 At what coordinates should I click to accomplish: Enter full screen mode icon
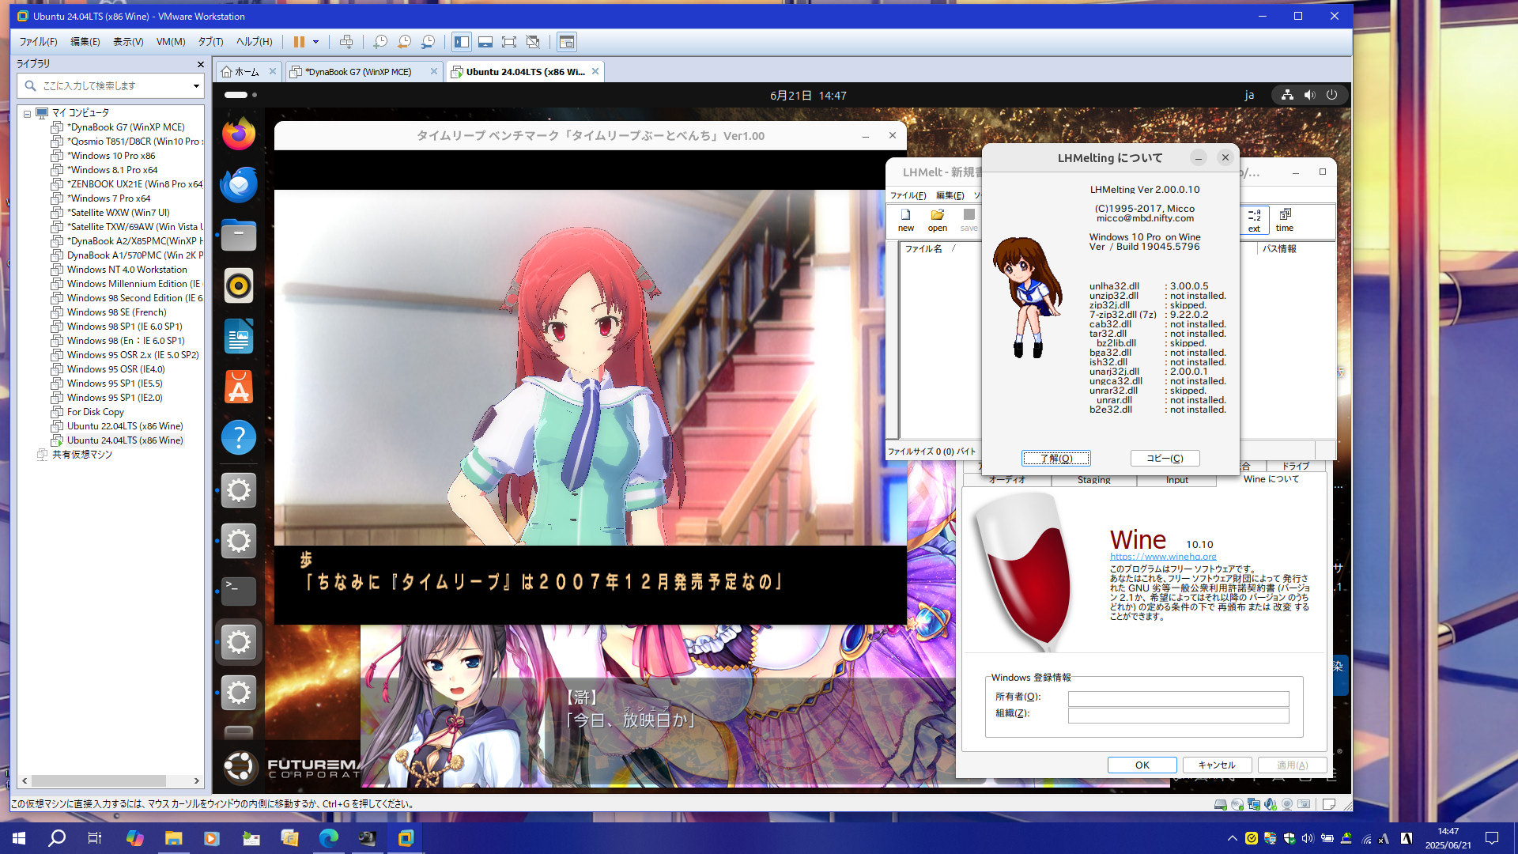point(509,42)
